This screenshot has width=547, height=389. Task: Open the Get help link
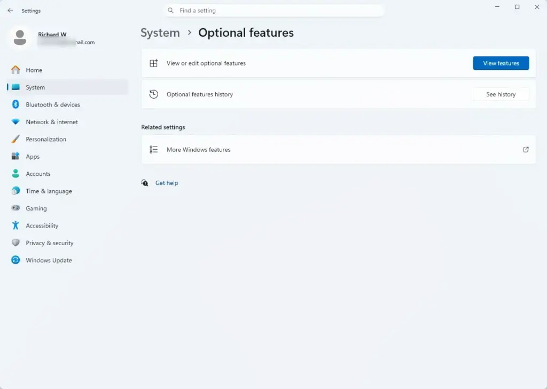167,183
